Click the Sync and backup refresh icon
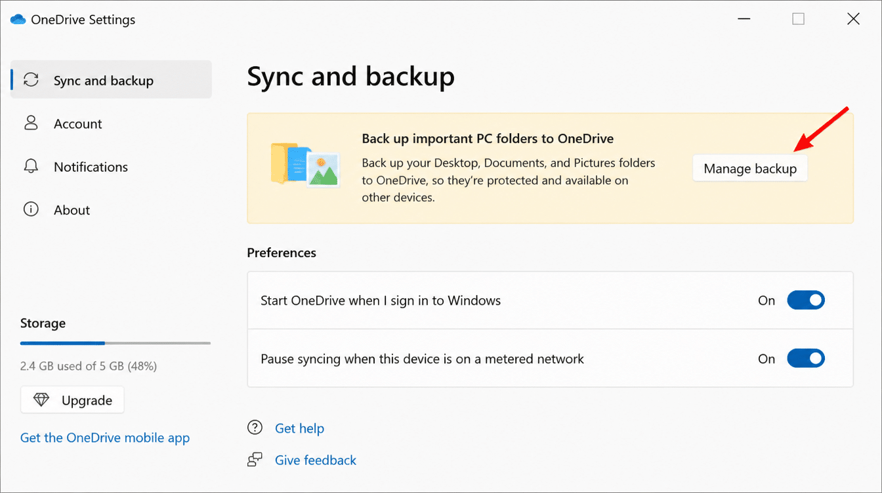The width and height of the screenshot is (882, 493). 31,80
